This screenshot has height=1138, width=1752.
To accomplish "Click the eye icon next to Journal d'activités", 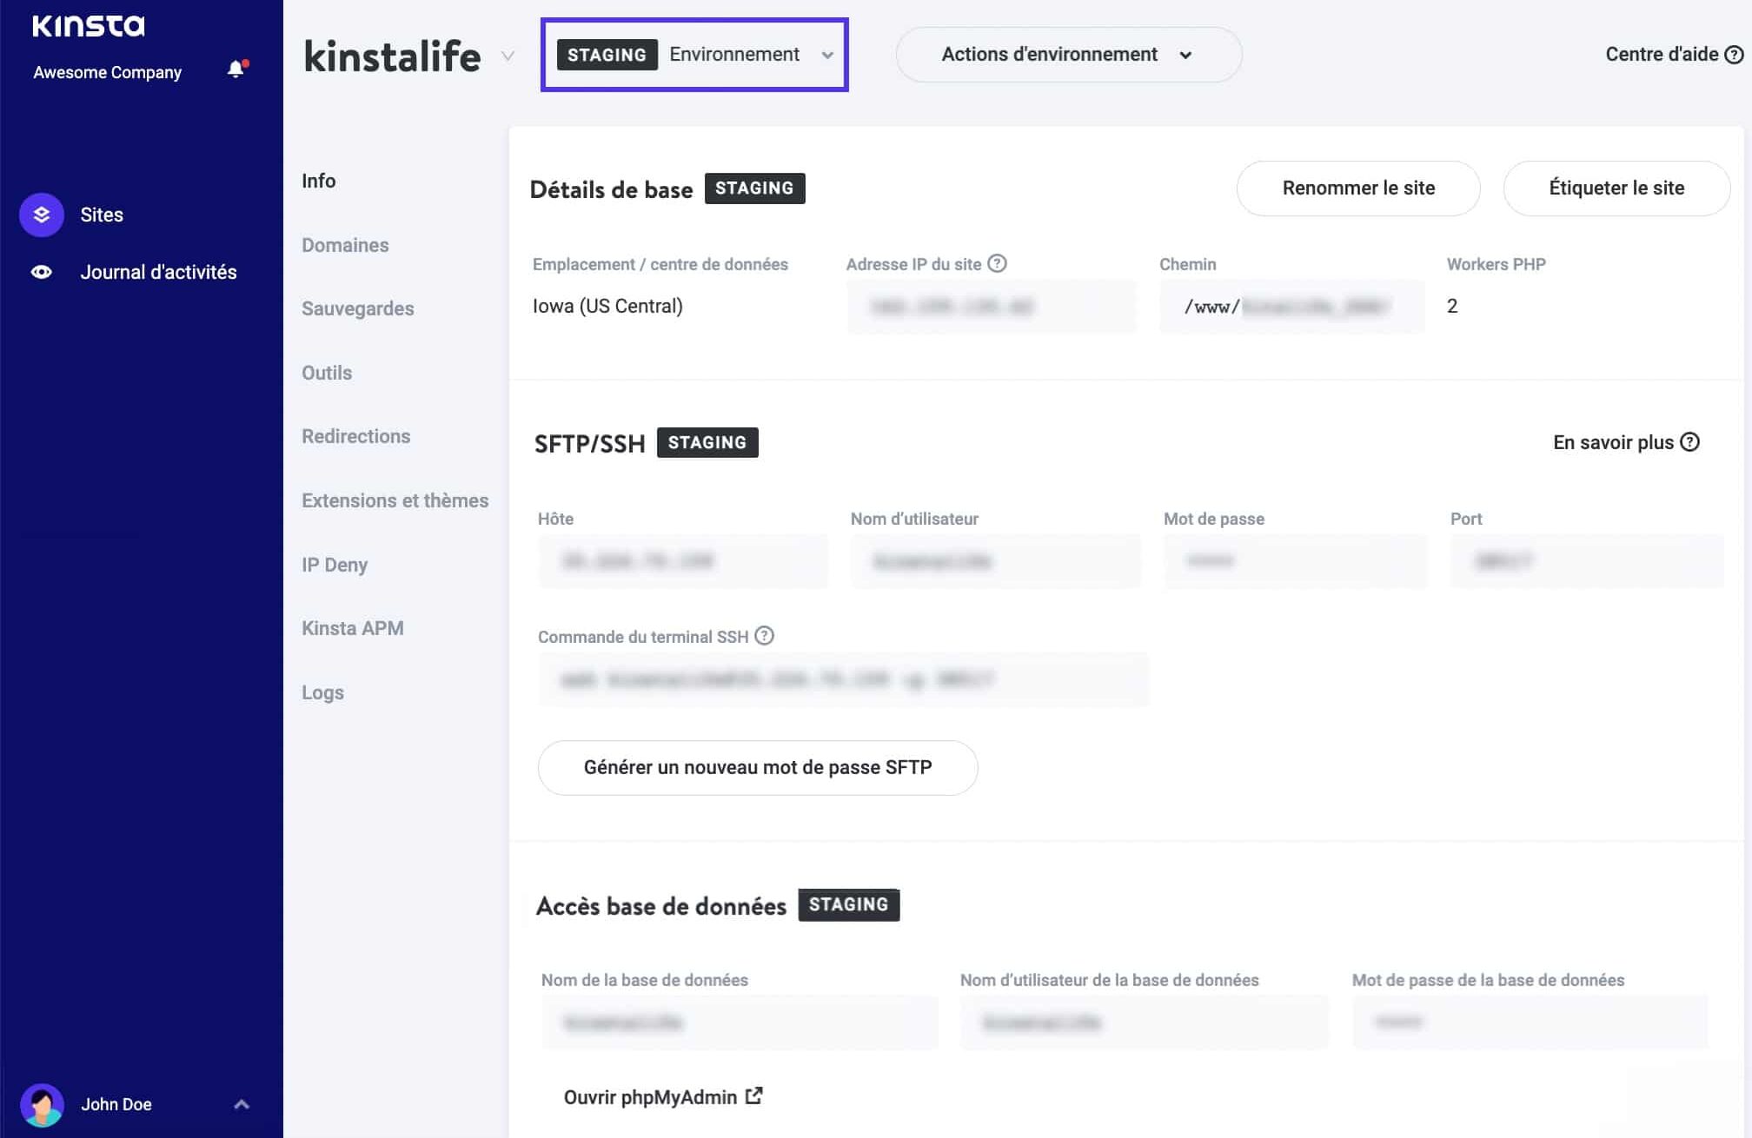I will (x=41, y=271).
